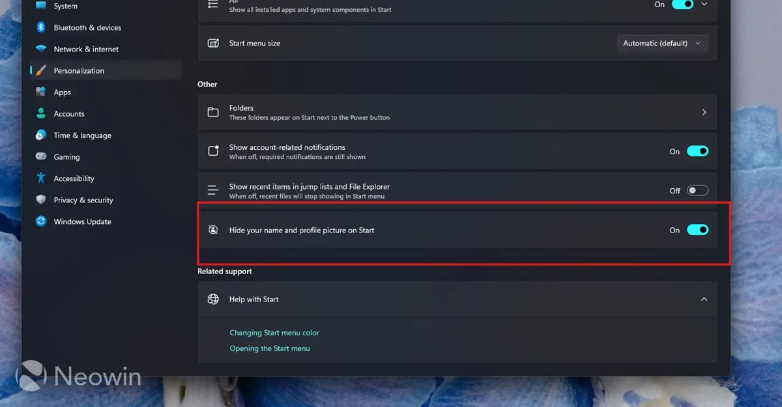This screenshot has width=782, height=407.
Task: Turn off Show account-related notifications toggle
Action: [697, 151]
